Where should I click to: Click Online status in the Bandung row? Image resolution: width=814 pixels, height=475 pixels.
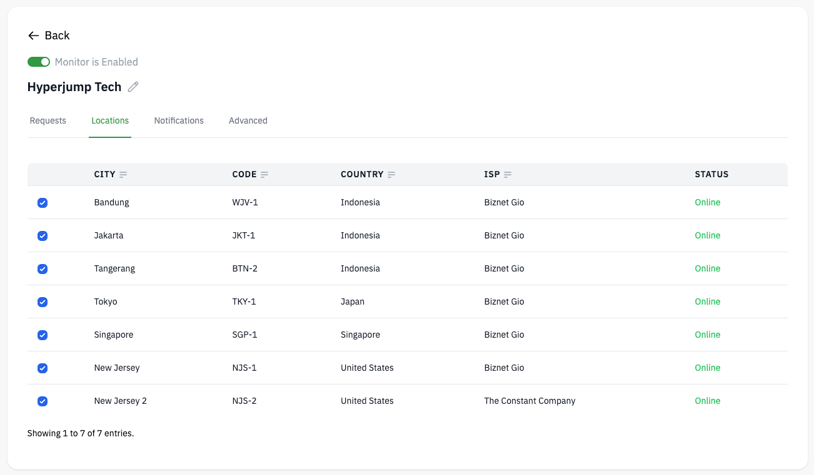[x=708, y=202]
